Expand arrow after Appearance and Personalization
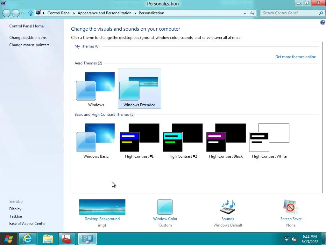Screen dimensions: 326x245 coord(135,13)
